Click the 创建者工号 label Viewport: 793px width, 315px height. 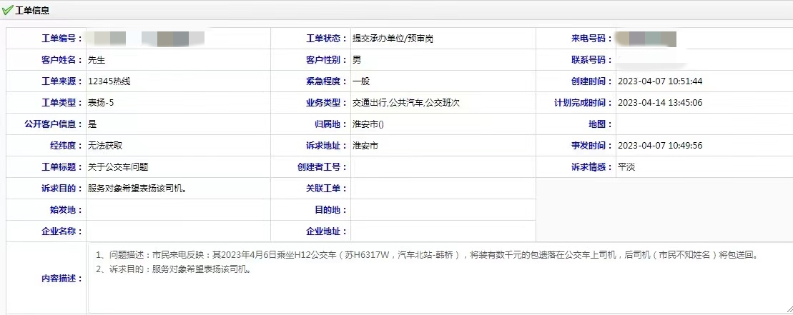tap(322, 167)
